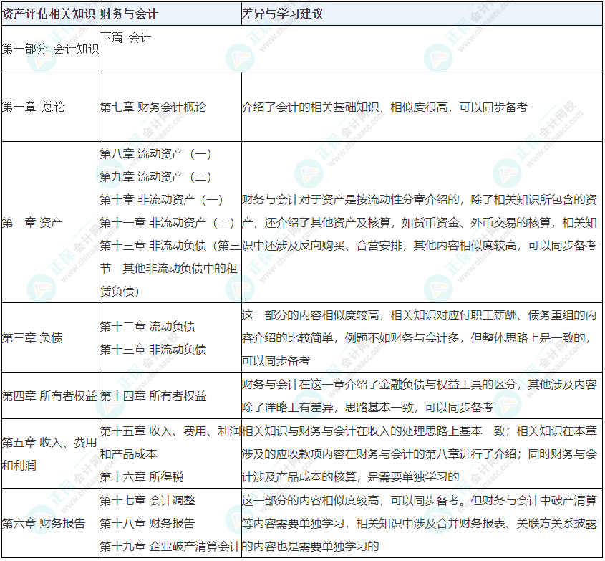Viewport: 605px width, 561px height.
Task: Select the 下篇 会计 cell
Action: [x=125, y=38]
